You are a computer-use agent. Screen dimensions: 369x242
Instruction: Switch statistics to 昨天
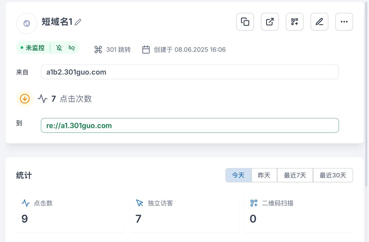click(264, 175)
